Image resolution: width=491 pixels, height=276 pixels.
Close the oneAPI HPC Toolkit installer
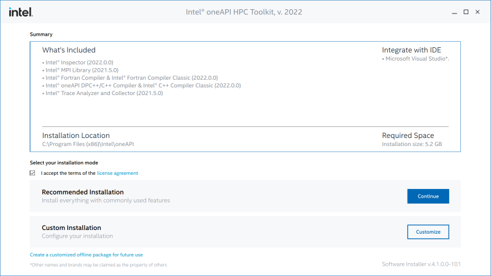[x=477, y=12]
